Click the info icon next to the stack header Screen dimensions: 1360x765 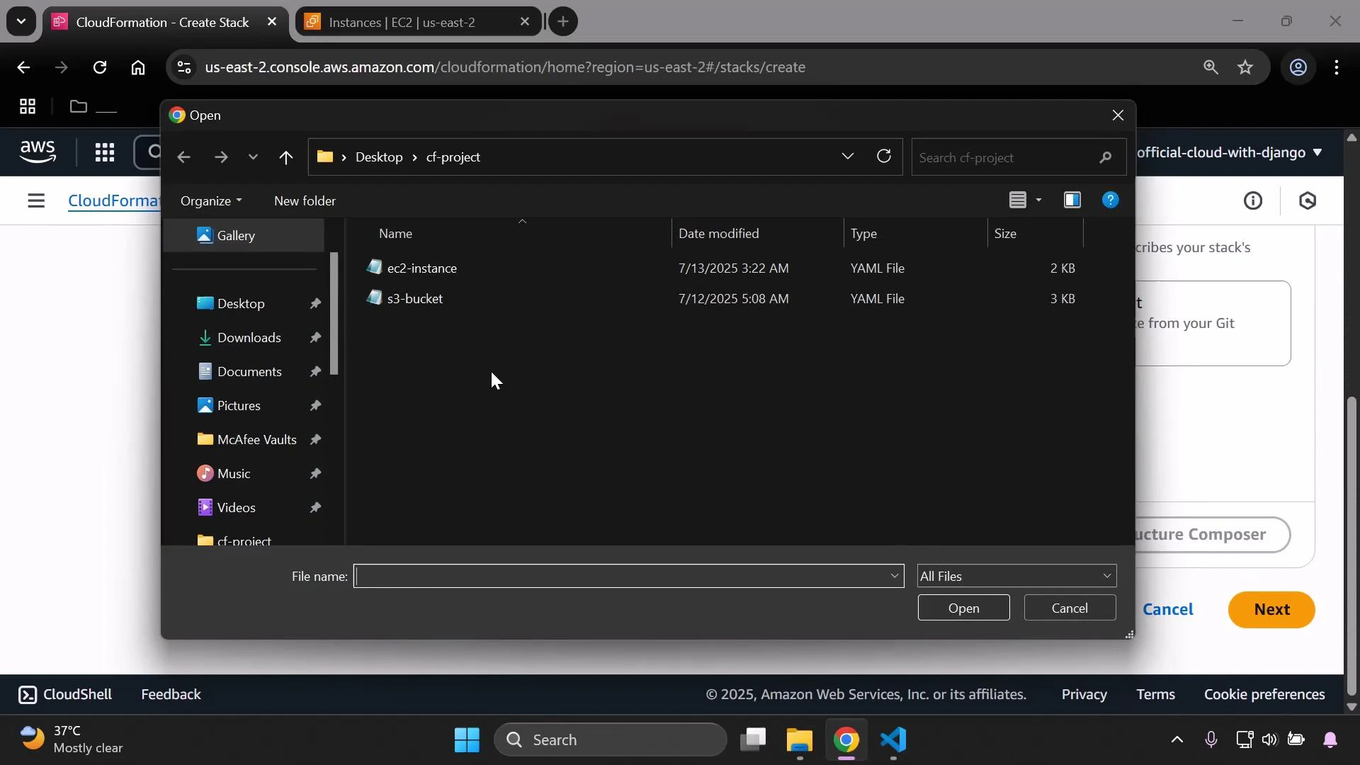click(1253, 200)
